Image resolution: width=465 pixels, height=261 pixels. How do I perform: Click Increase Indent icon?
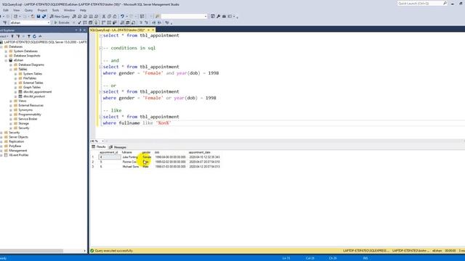point(159,22)
